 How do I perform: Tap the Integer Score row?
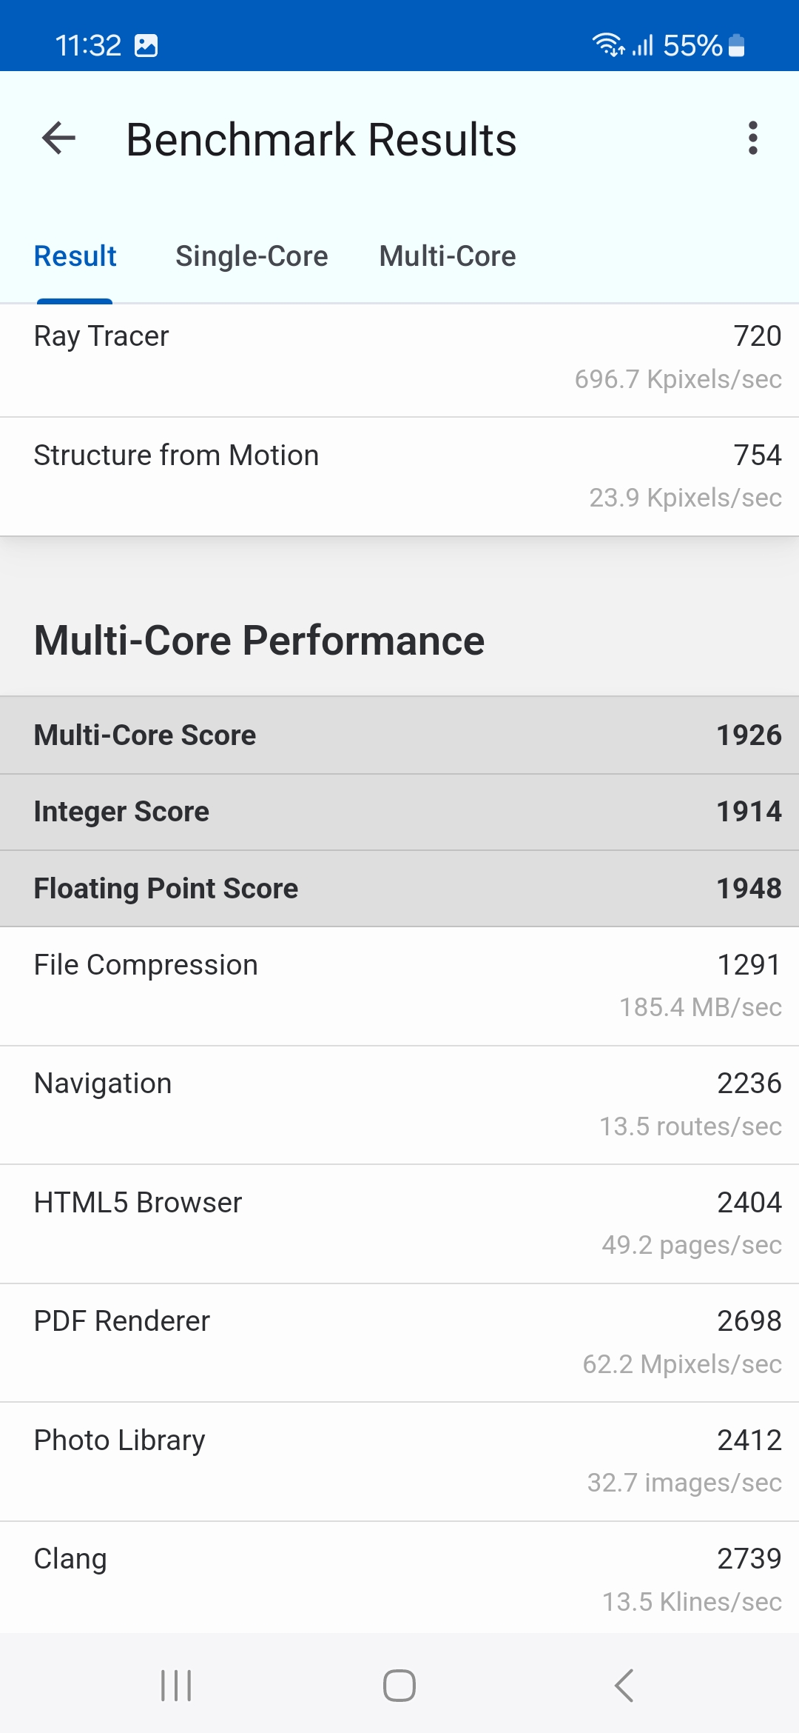pyautogui.click(x=399, y=812)
